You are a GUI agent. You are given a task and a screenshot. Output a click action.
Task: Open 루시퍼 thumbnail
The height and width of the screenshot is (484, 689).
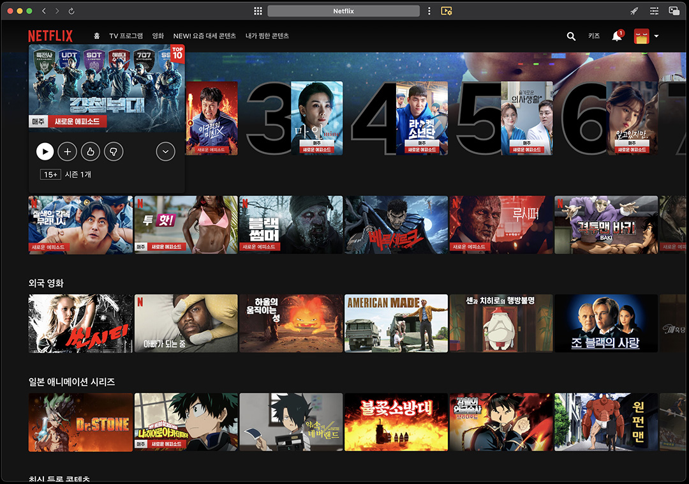coord(501,225)
